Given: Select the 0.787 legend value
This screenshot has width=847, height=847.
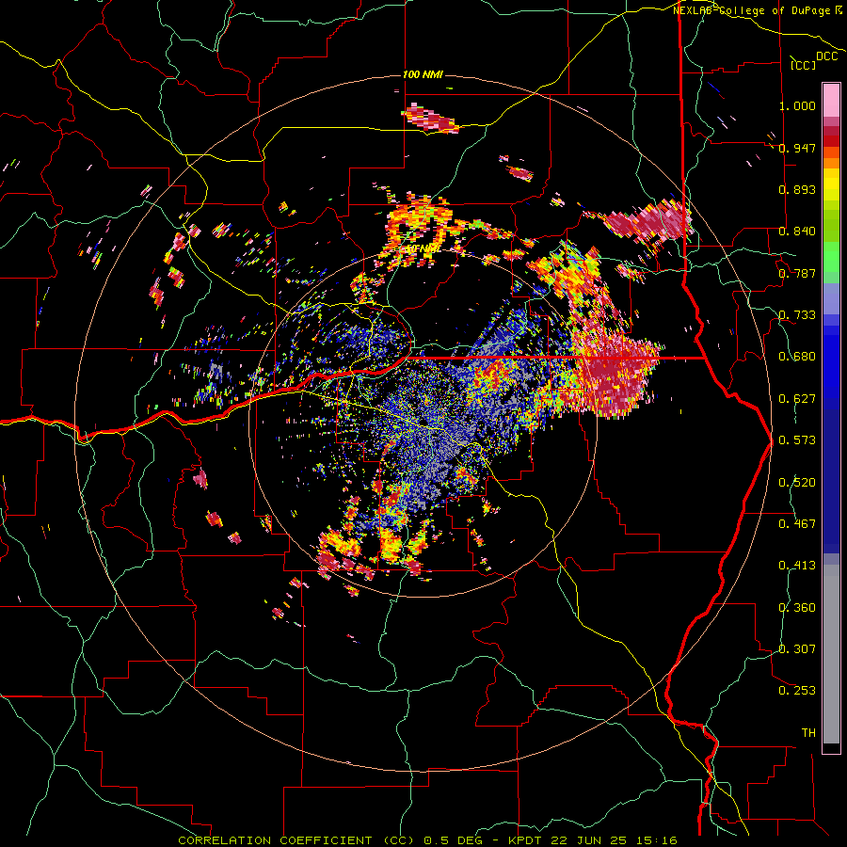Looking at the screenshot, I should [797, 273].
